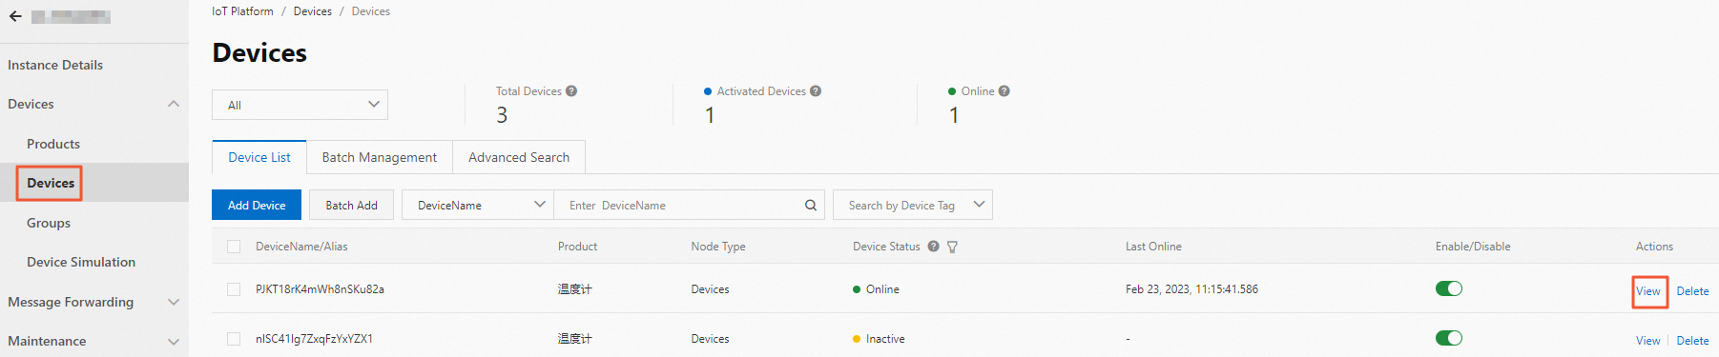Show the Total Devices help tooltip icon
Screen dimensions: 1719x357
(571, 91)
